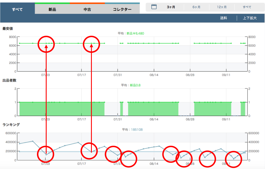Click the 新品￥6,480 average price label
Image resolution: width=265 pixels, height=169 pixels.
click(x=135, y=33)
